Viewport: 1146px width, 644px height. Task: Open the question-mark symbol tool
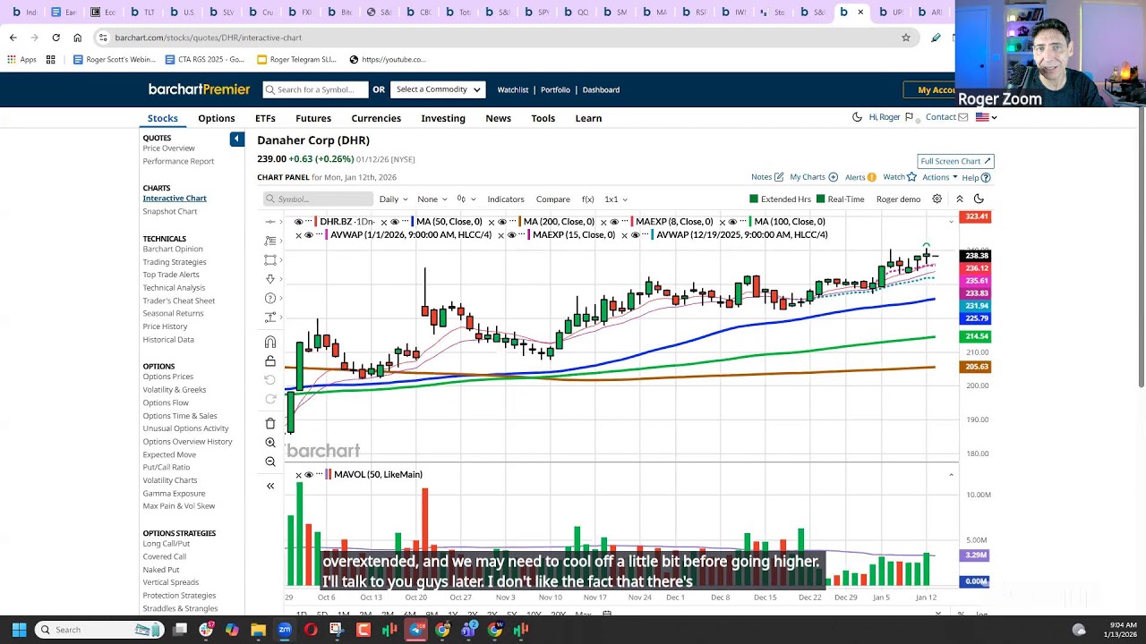(270, 298)
